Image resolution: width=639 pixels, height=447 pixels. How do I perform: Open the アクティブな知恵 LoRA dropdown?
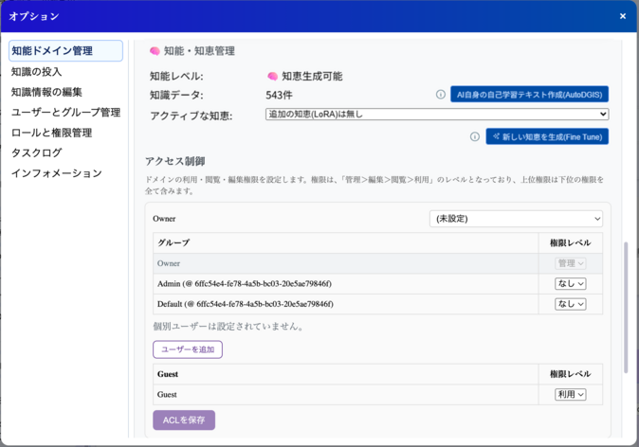437,115
